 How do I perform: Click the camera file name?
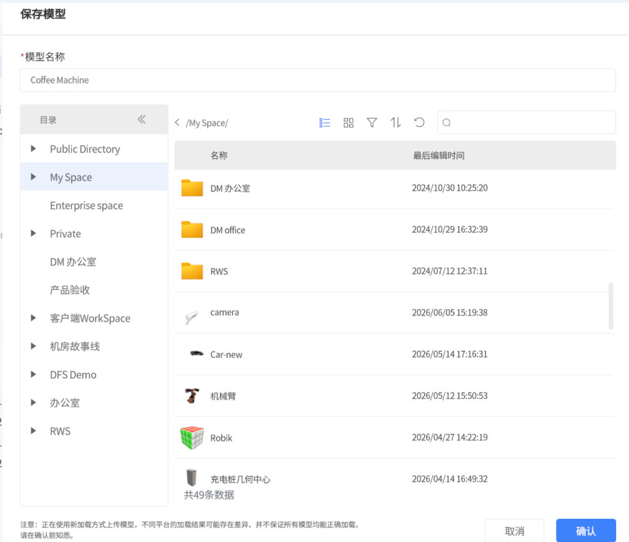click(x=225, y=312)
